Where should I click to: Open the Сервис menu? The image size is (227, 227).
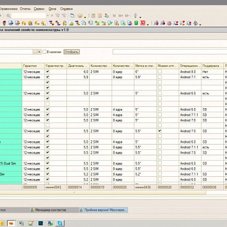pos(39,9)
